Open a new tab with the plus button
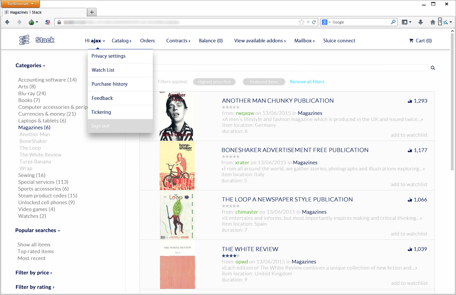 [92, 12]
